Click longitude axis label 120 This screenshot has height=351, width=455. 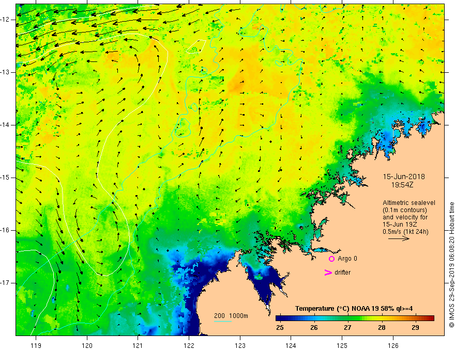point(87,345)
